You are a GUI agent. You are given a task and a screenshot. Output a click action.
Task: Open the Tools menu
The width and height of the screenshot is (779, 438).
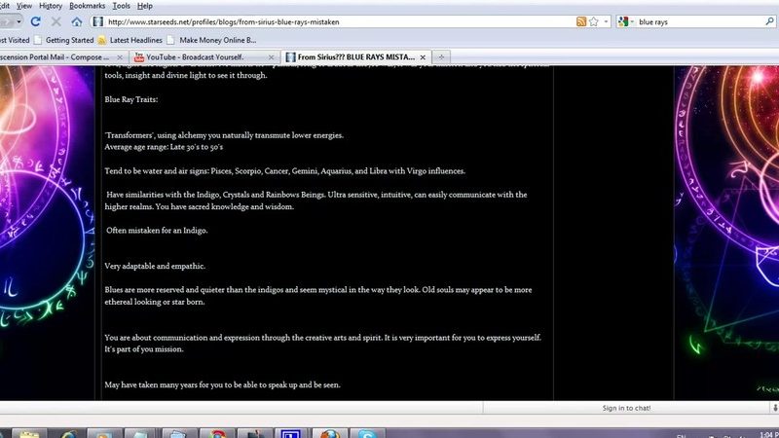click(123, 6)
